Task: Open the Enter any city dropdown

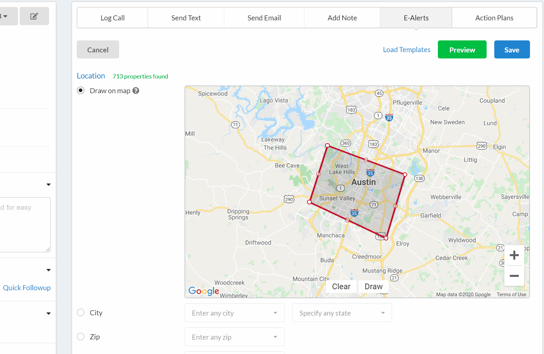Action: point(234,313)
